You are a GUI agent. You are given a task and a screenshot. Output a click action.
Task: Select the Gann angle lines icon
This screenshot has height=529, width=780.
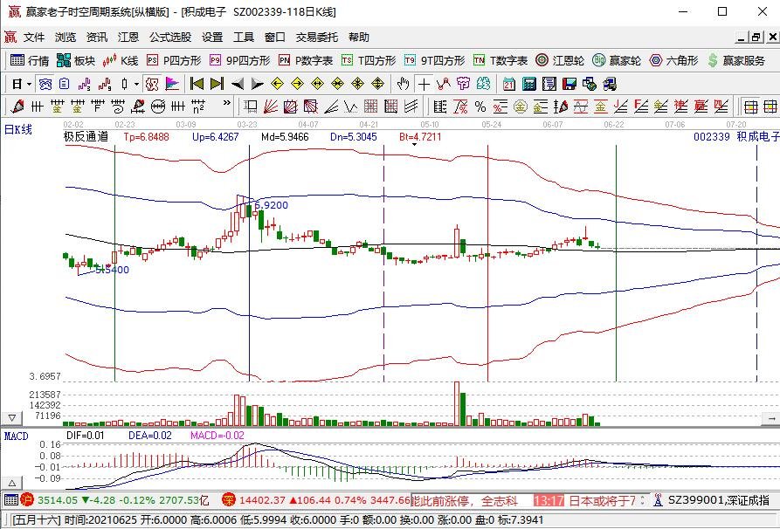(x=331, y=106)
